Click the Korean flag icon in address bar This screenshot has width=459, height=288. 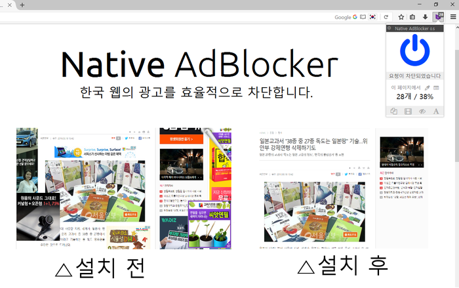point(372,17)
